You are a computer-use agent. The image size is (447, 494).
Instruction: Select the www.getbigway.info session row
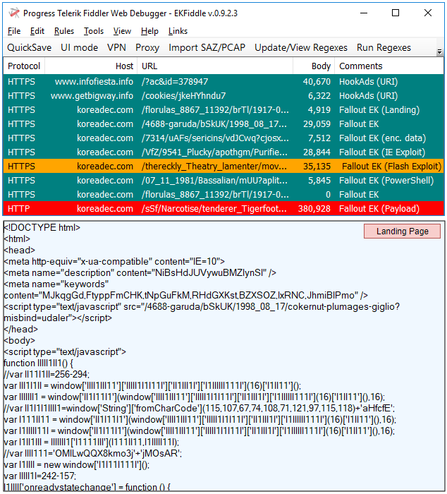(x=223, y=96)
